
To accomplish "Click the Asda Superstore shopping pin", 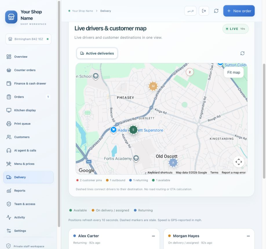I will click(113, 130).
